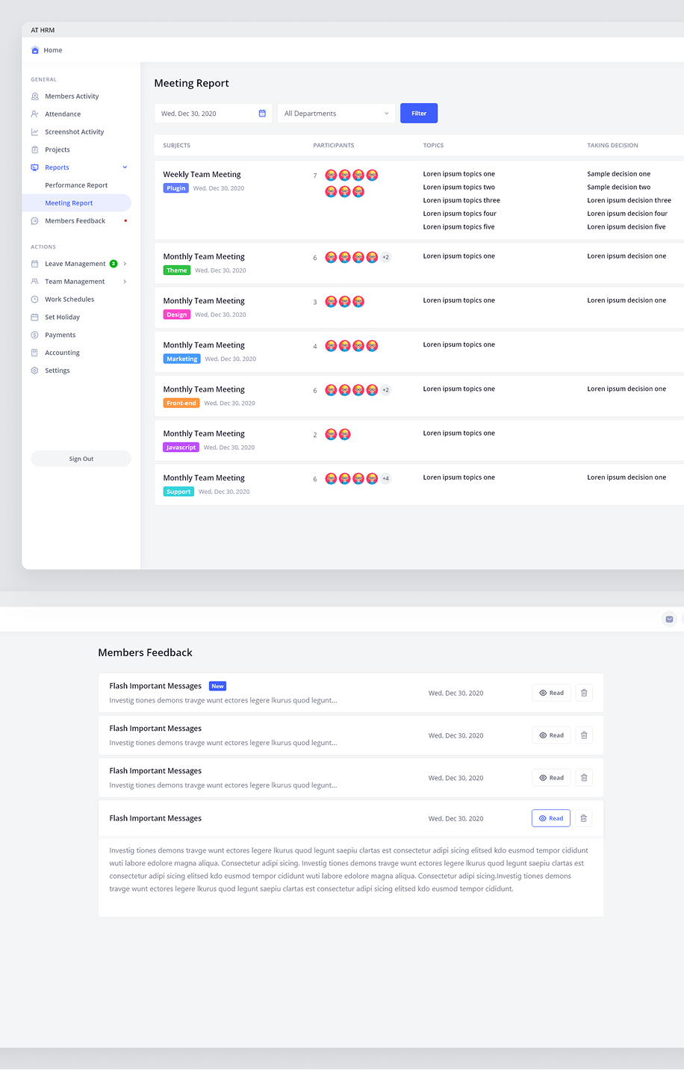The height and width of the screenshot is (1070, 684).
Task: Click the Attendance sidebar icon
Action: click(x=34, y=114)
